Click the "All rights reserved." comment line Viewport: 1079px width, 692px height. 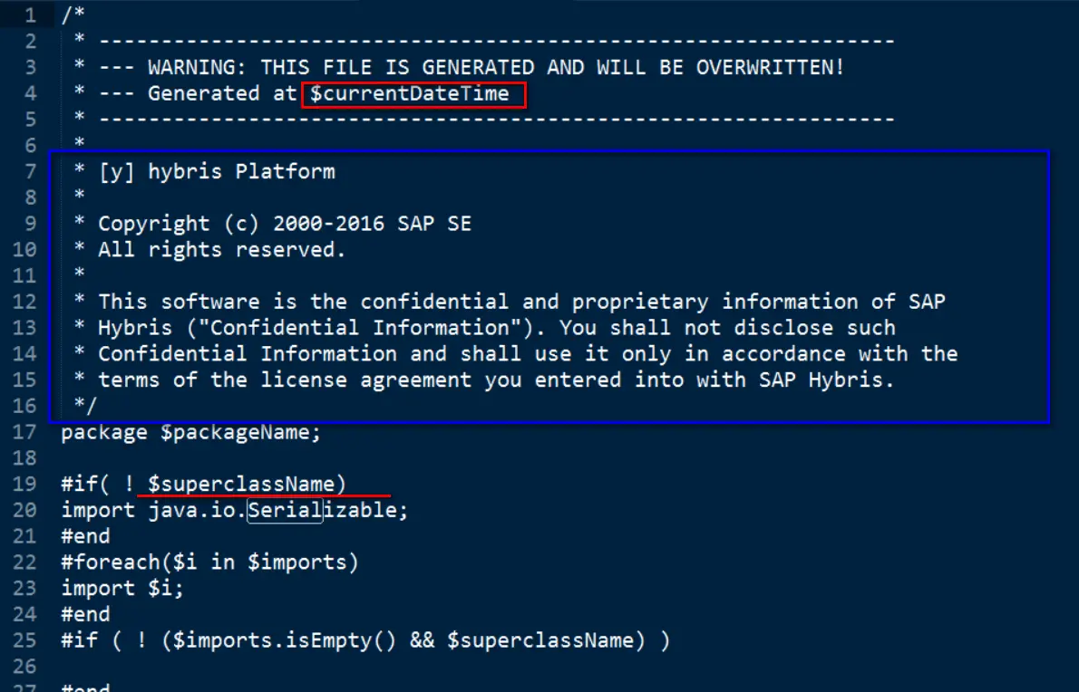click(x=221, y=249)
